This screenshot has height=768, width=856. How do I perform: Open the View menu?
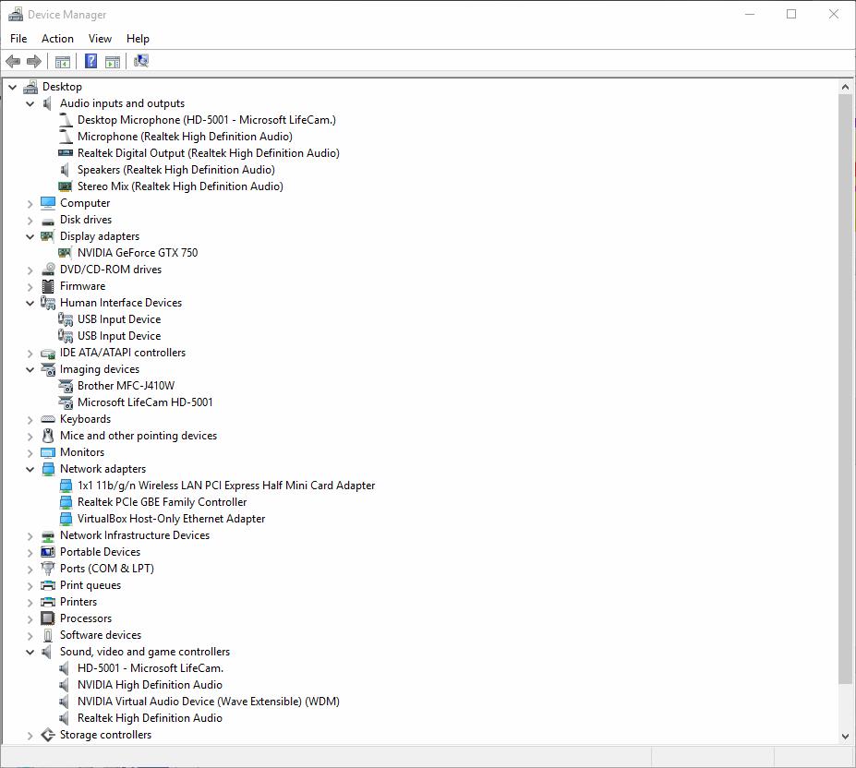pyautogui.click(x=100, y=39)
